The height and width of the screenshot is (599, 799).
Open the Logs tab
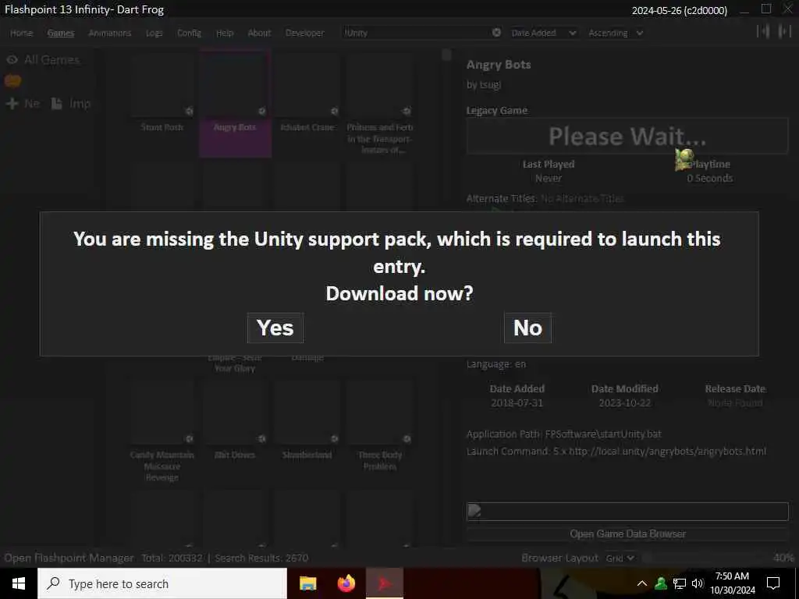154,33
